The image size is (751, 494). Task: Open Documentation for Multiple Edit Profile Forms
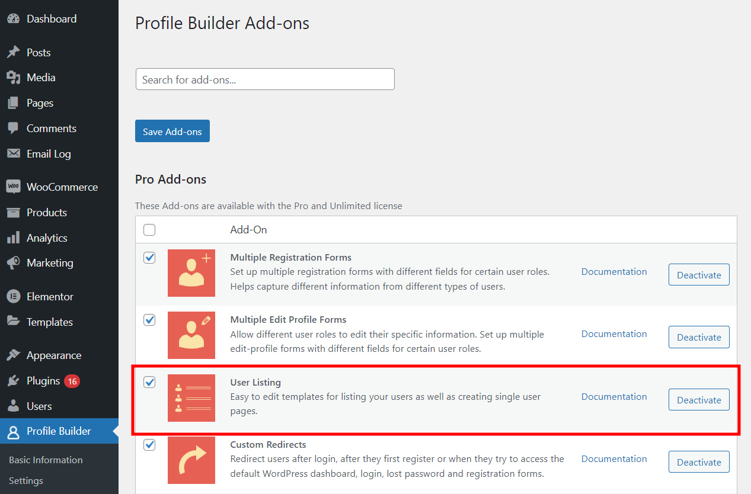tap(614, 334)
